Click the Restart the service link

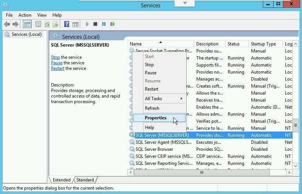(x=58, y=68)
